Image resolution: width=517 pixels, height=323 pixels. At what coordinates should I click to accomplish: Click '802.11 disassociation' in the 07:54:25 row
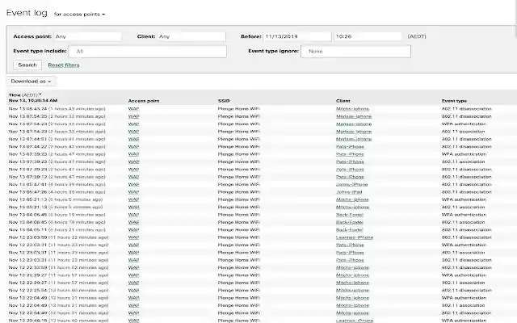467,116
